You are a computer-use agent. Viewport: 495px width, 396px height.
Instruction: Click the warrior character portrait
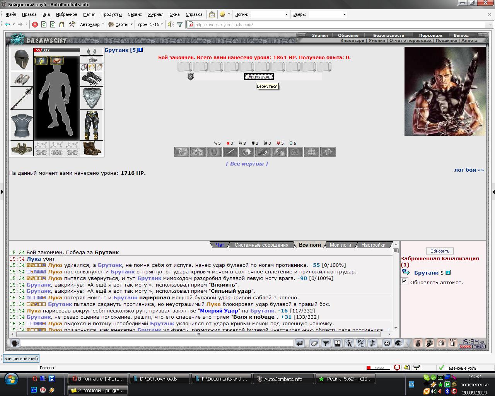[x=445, y=91]
